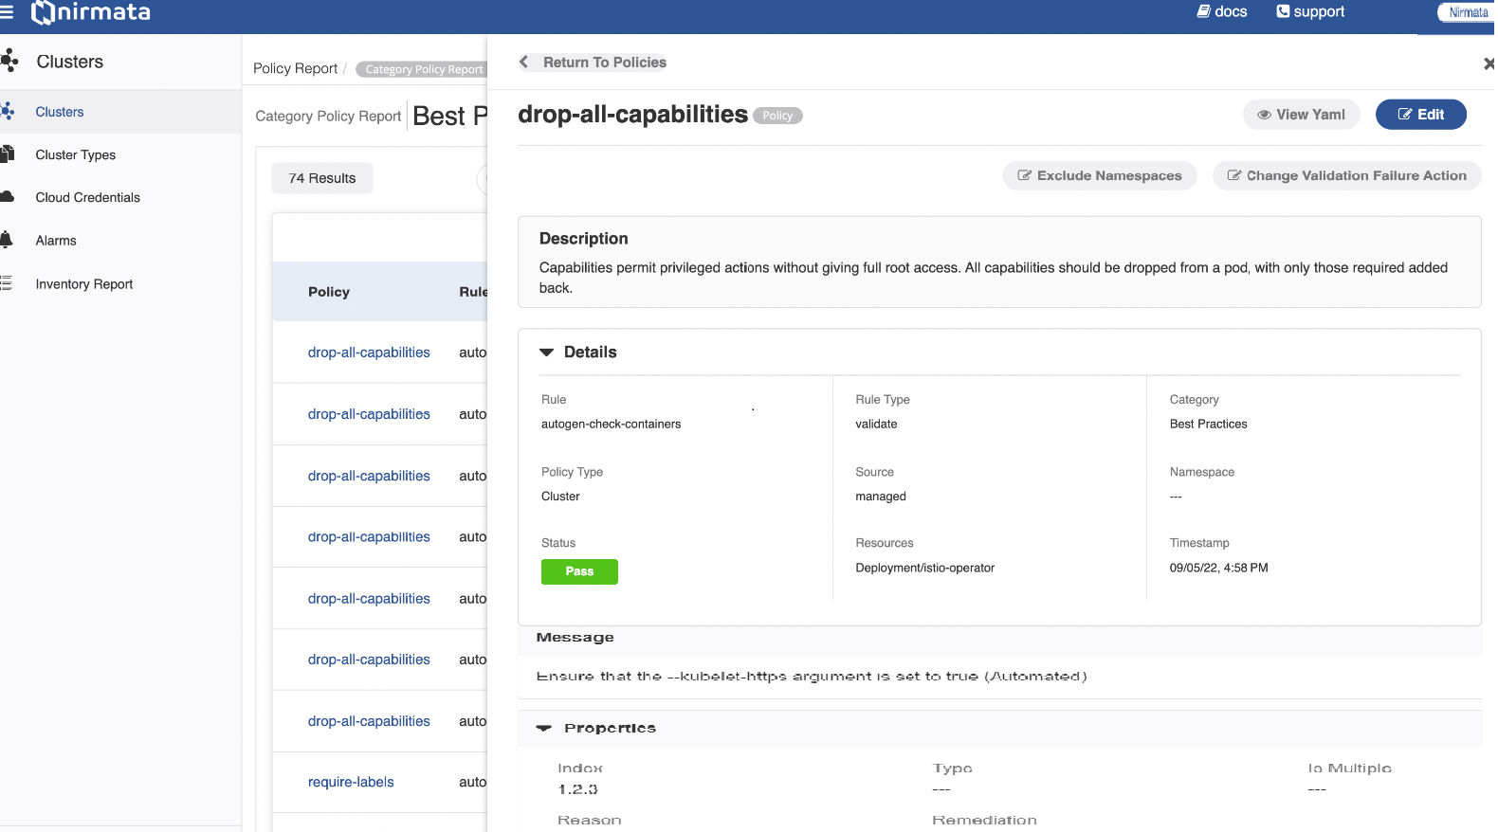Click the Return To Policies back arrow

[523, 63]
